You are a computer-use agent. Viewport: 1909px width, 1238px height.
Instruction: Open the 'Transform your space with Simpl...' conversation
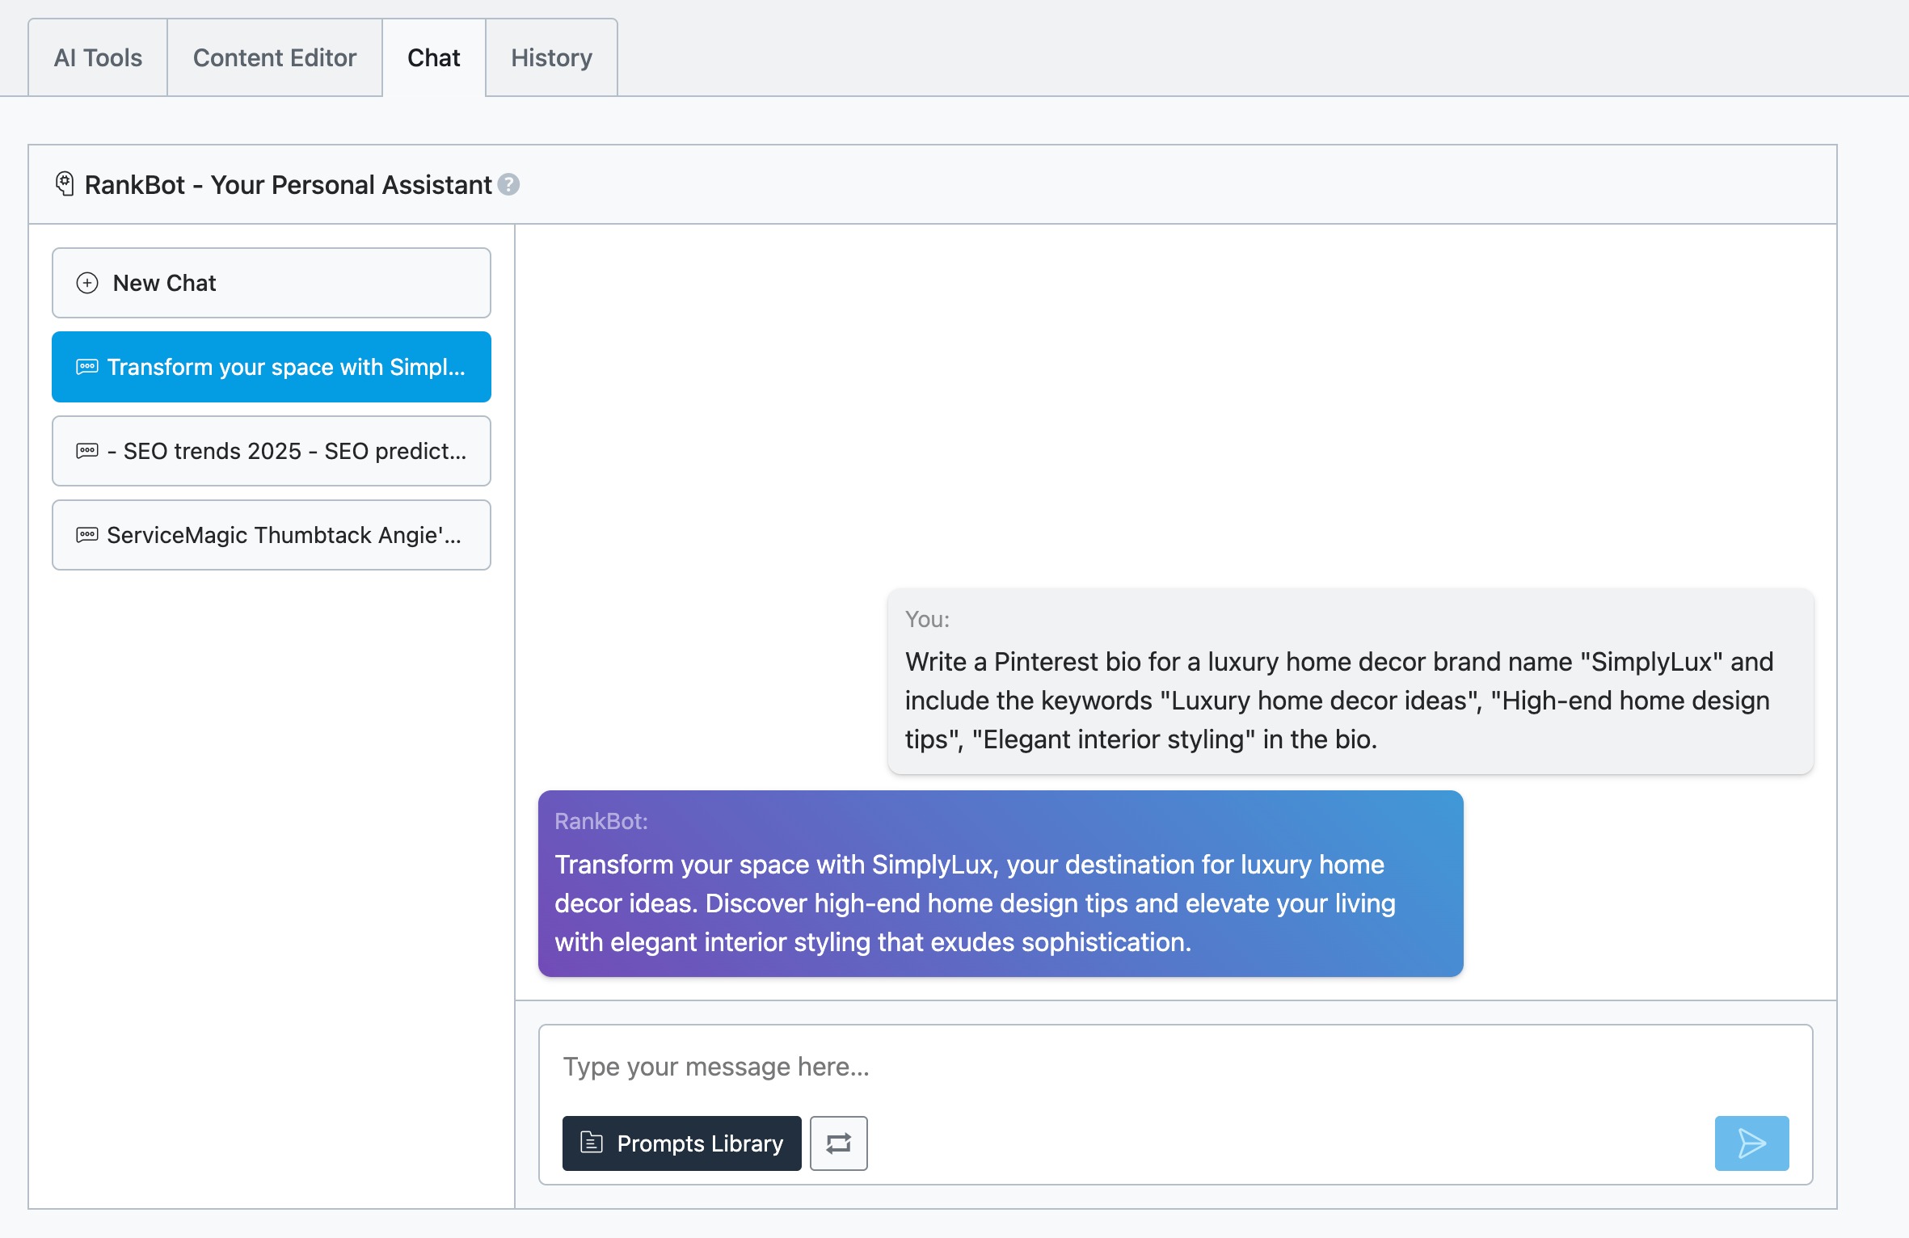(271, 366)
